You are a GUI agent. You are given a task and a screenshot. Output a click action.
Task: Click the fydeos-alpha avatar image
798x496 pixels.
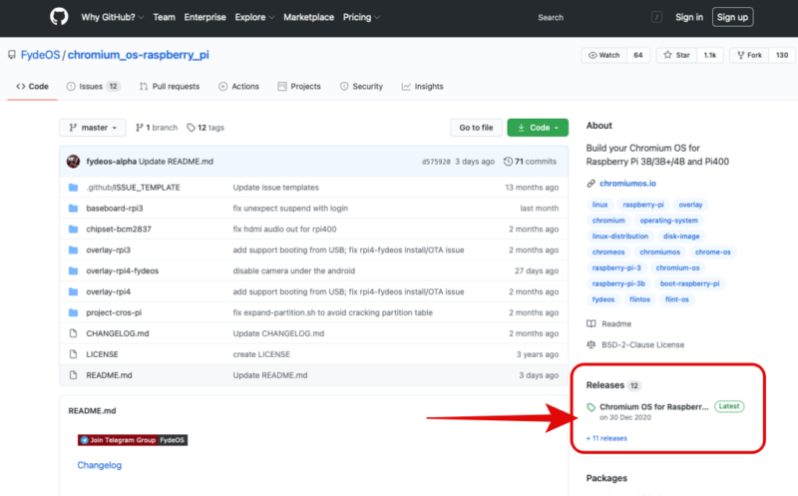(x=73, y=162)
